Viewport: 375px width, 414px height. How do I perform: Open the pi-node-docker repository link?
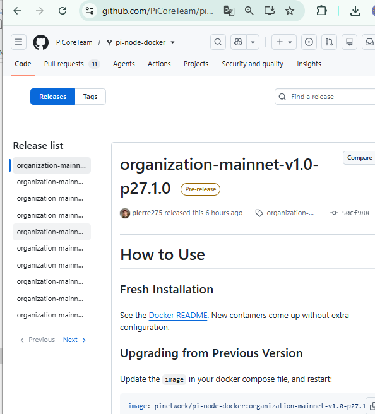[141, 42]
